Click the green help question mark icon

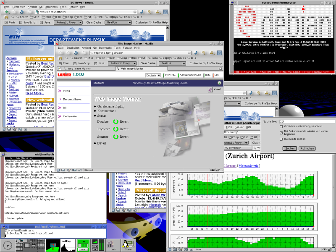pos(219,83)
